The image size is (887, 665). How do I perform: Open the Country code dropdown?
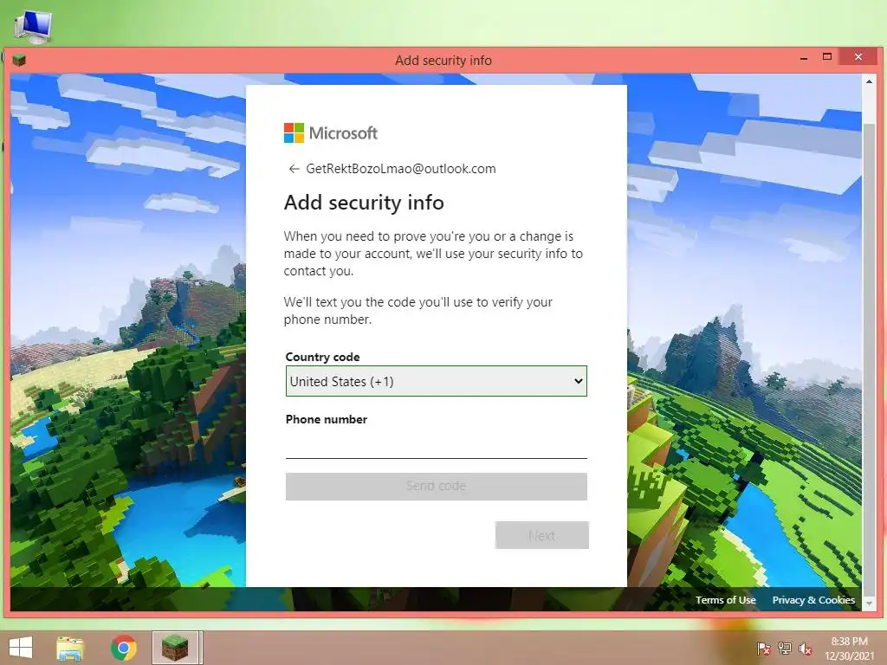[x=437, y=381]
